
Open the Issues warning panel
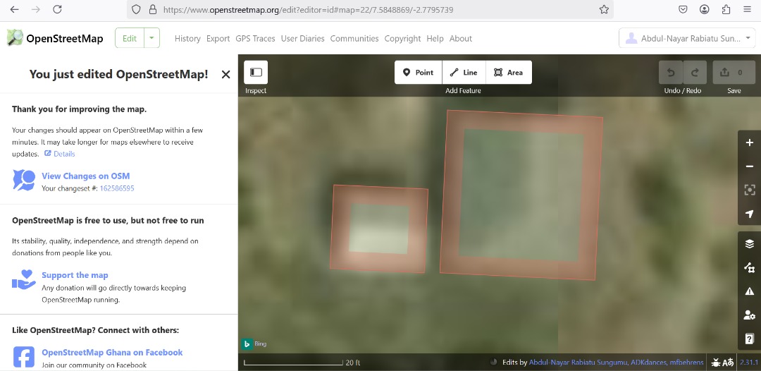(x=749, y=291)
